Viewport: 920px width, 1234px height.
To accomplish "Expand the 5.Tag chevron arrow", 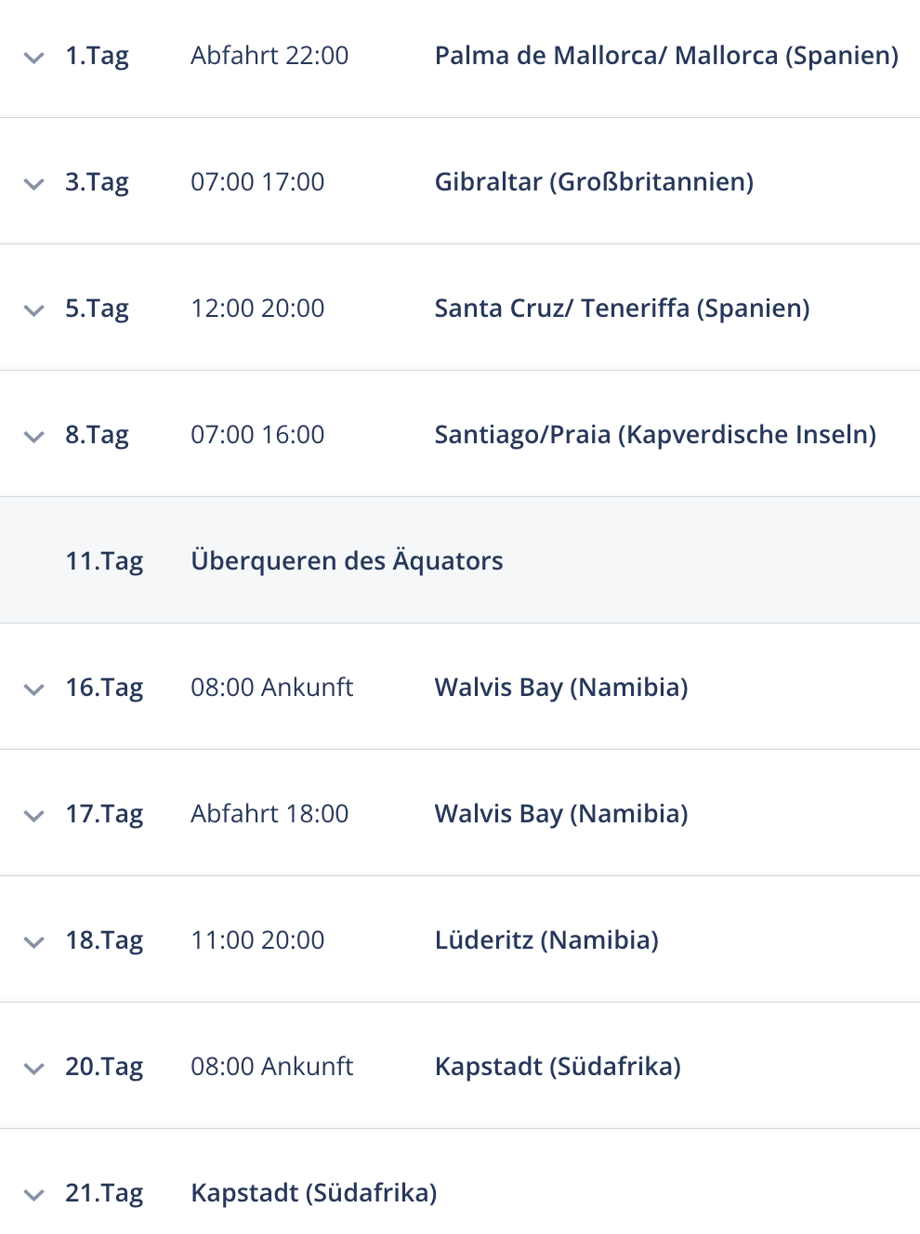I will pos(33,311).
